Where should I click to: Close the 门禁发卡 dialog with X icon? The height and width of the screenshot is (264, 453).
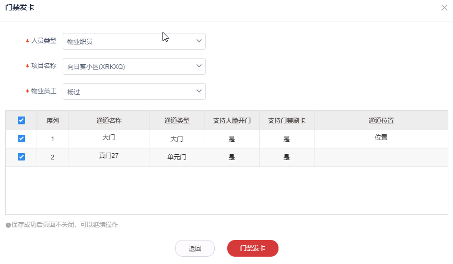(x=444, y=8)
